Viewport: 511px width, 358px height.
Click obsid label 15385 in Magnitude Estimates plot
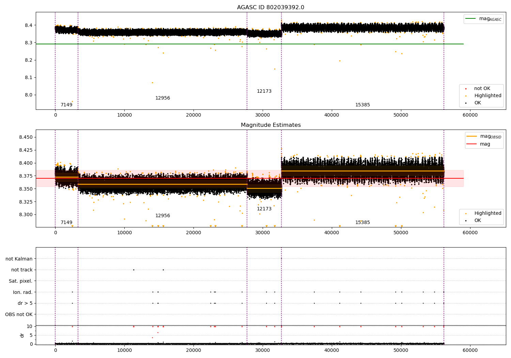coord(362,223)
